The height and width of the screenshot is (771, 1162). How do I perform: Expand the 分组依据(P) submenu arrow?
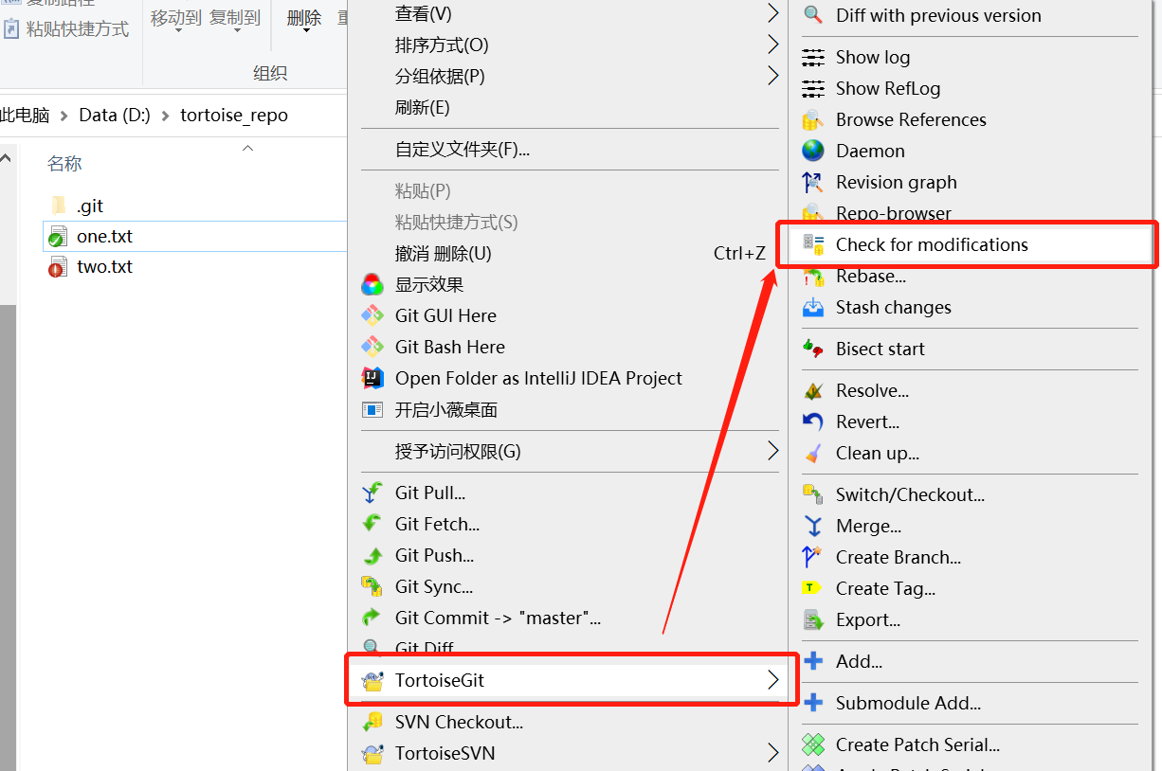[x=772, y=76]
